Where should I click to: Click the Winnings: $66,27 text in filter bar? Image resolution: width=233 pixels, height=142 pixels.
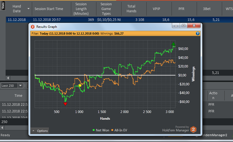click(112, 34)
